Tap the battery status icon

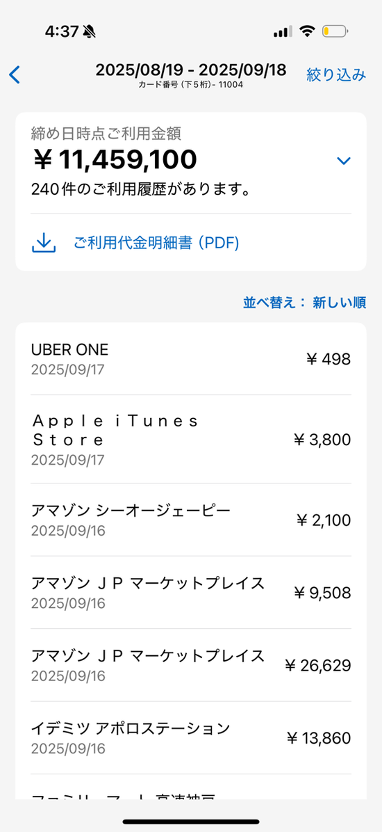tap(336, 31)
